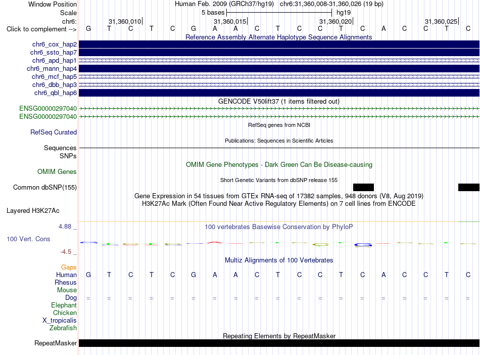Click the Scale label

(68, 13)
